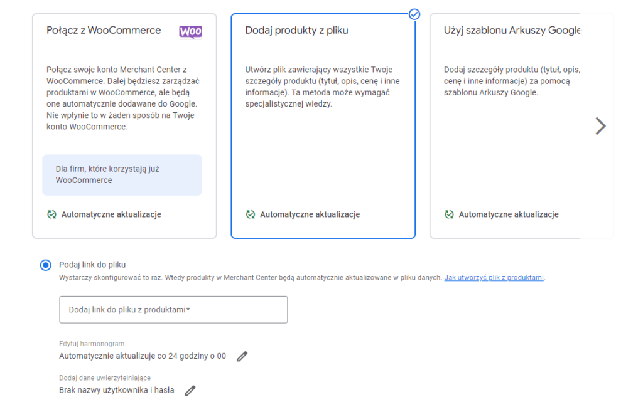Click sync icon in Google Sheets card

click(x=450, y=214)
